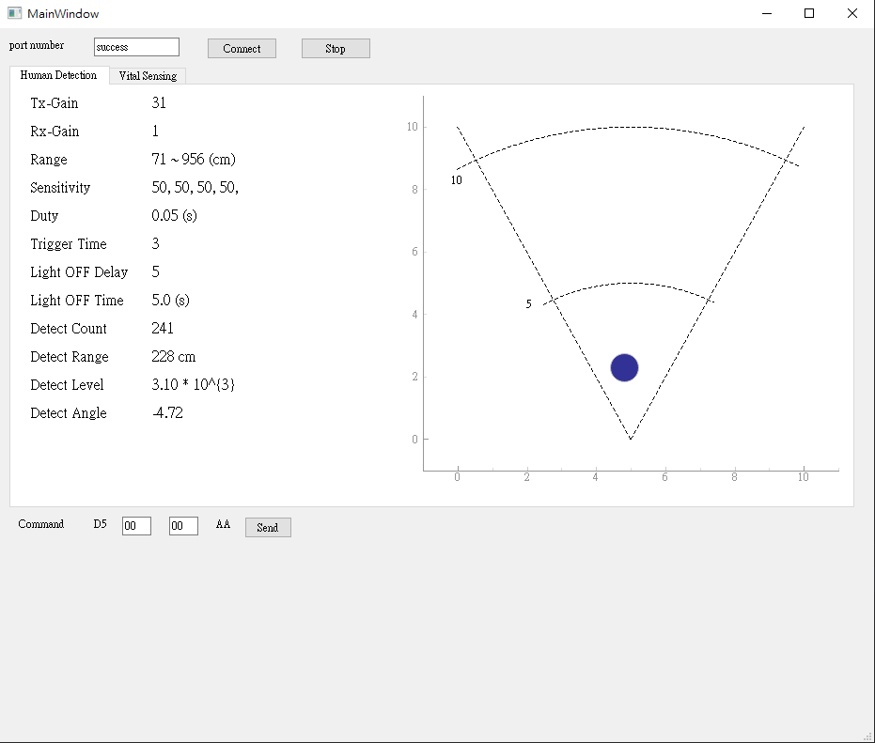The height and width of the screenshot is (743, 875).
Task: Click the Detect Count value 241
Action: tap(163, 328)
